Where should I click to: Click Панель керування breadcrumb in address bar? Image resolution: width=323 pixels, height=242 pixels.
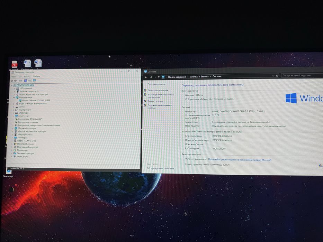pyautogui.click(x=177, y=77)
